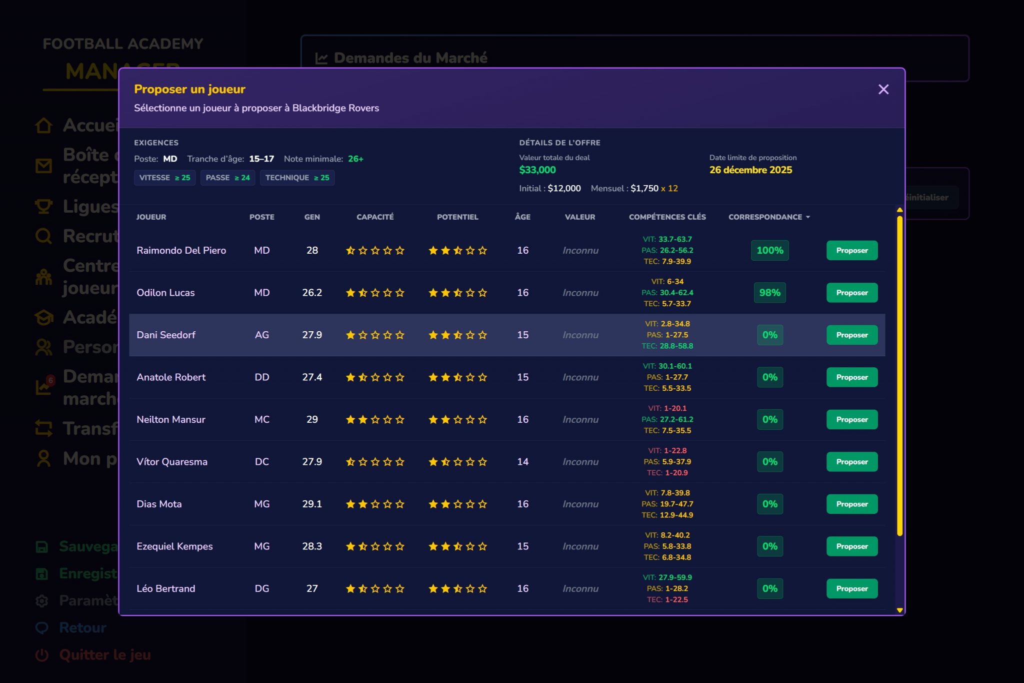Image resolution: width=1024 pixels, height=683 pixels.
Task: Click Proposer for Odilon Lucas
Action: click(851, 293)
